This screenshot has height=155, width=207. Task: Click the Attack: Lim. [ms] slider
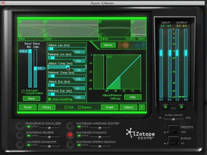pyautogui.click(x=67, y=49)
